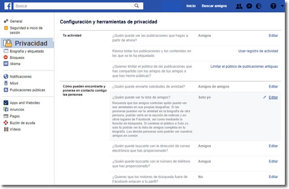Click the Apps and Websites icon

pos(6,103)
